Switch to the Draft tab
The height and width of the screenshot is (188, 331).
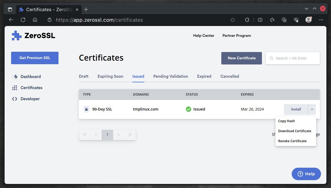click(x=84, y=76)
